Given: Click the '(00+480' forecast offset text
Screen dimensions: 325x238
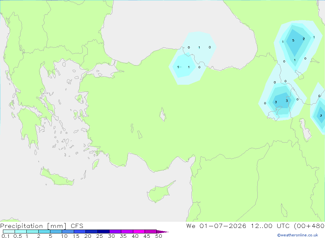Looking at the screenshot, I should point(309,226).
